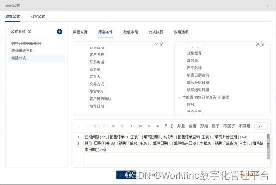Screen dimensions: 276x185
Task: Insert 不满足 operator
Action: click(x=245, y=126)
